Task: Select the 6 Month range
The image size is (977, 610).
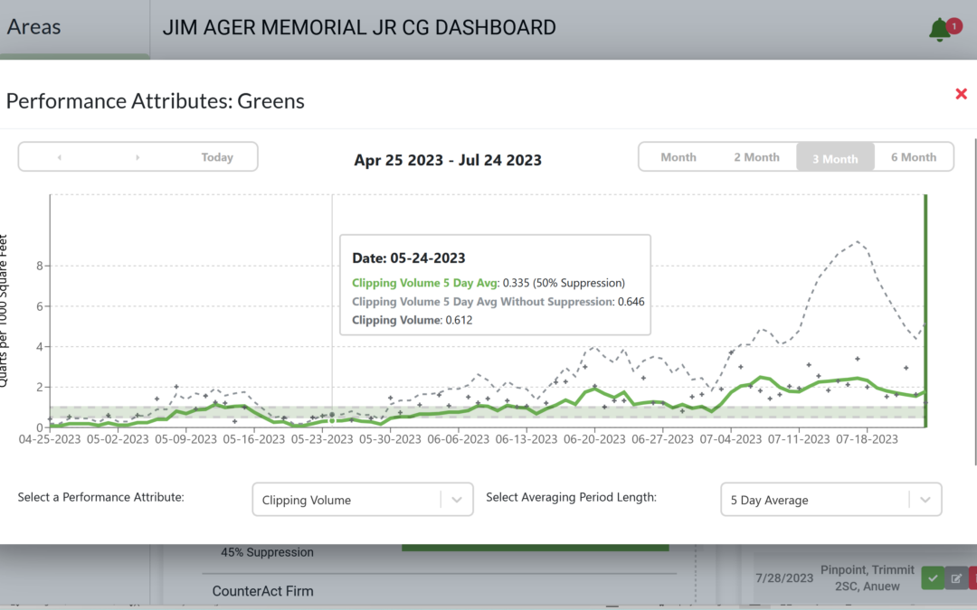Action: [x=914, y=157]
